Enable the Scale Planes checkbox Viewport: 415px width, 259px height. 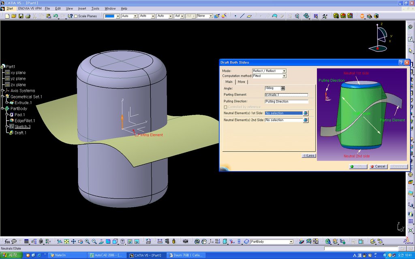76,16
